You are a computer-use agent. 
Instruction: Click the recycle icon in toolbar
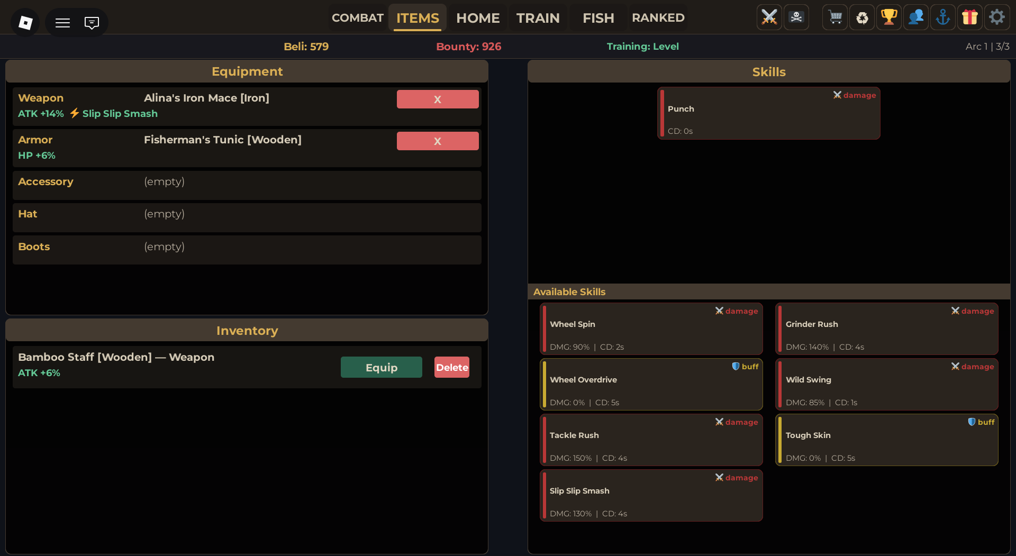click(x=863, y=17)
